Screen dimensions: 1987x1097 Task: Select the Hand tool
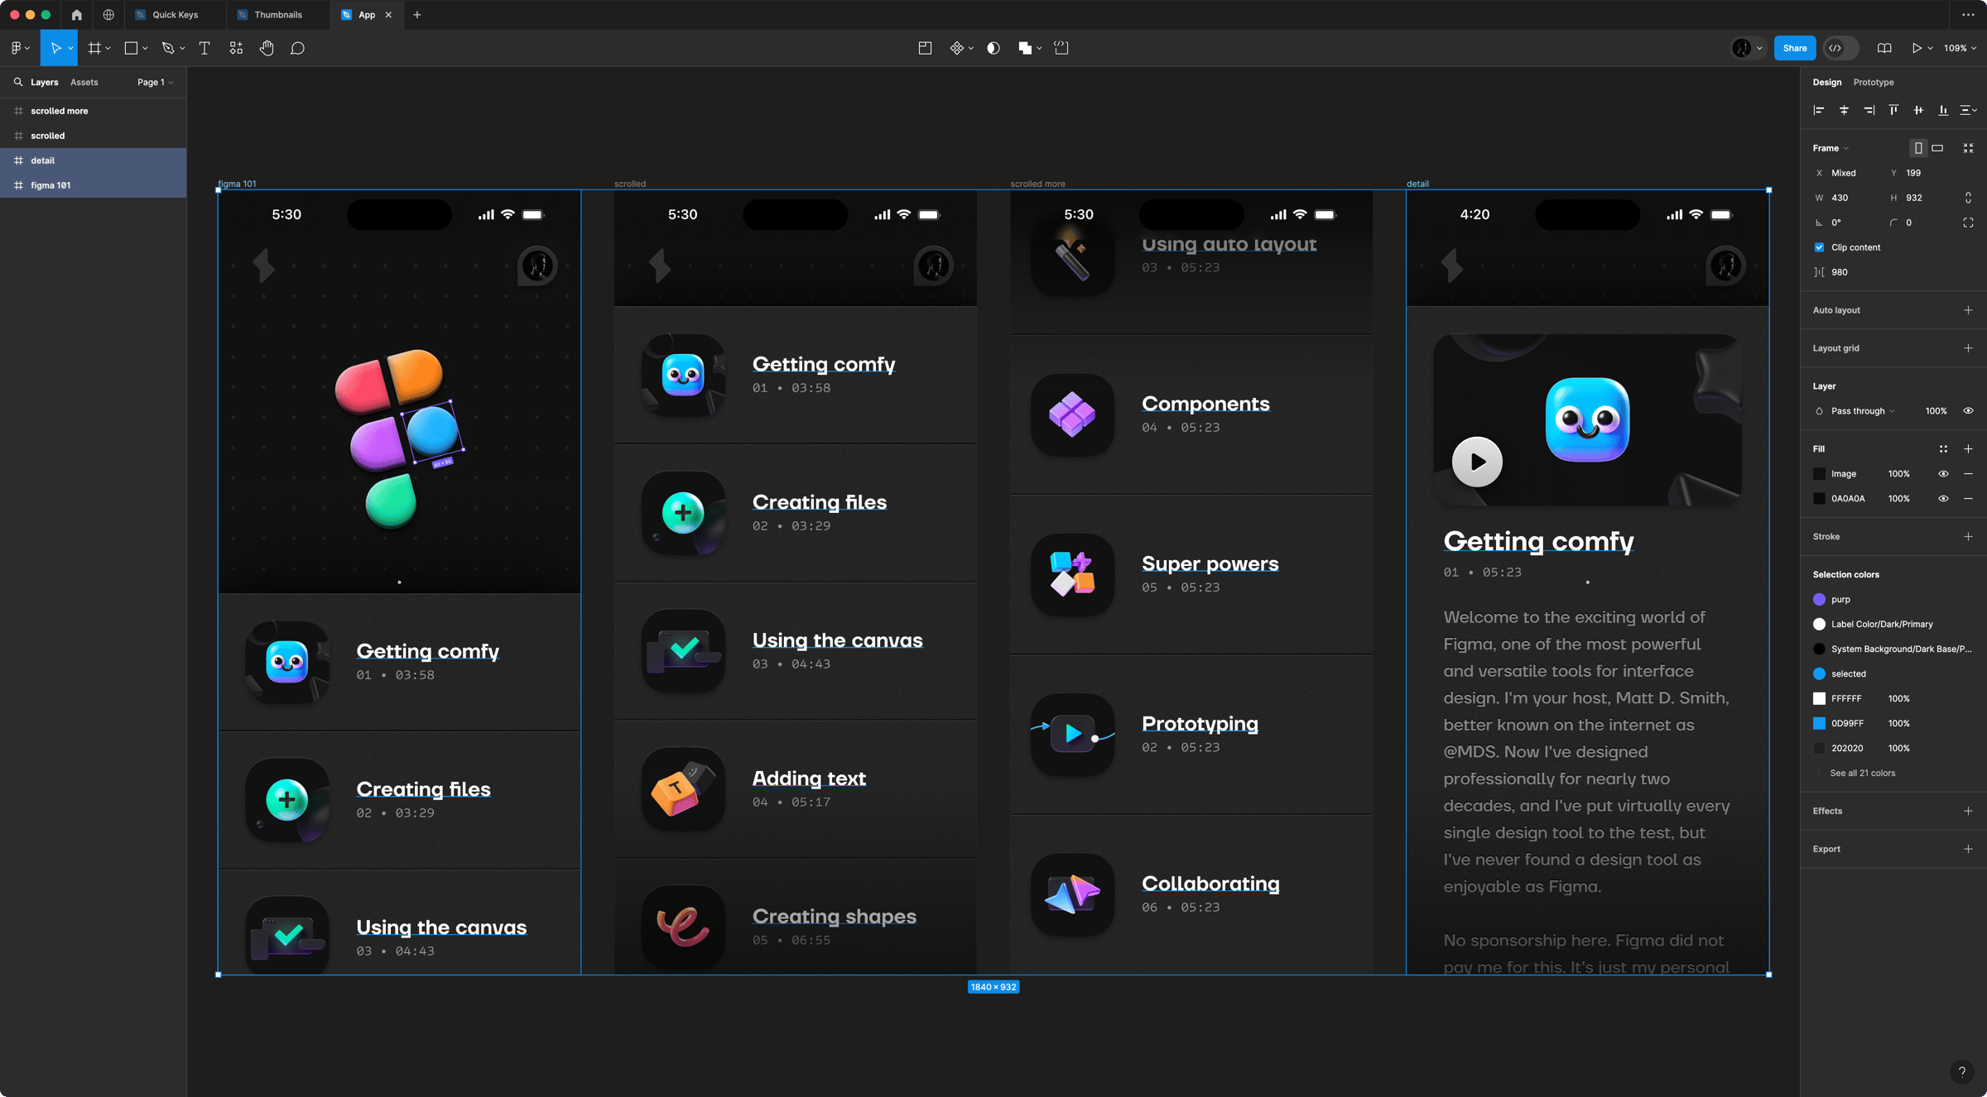pos(267,48)
